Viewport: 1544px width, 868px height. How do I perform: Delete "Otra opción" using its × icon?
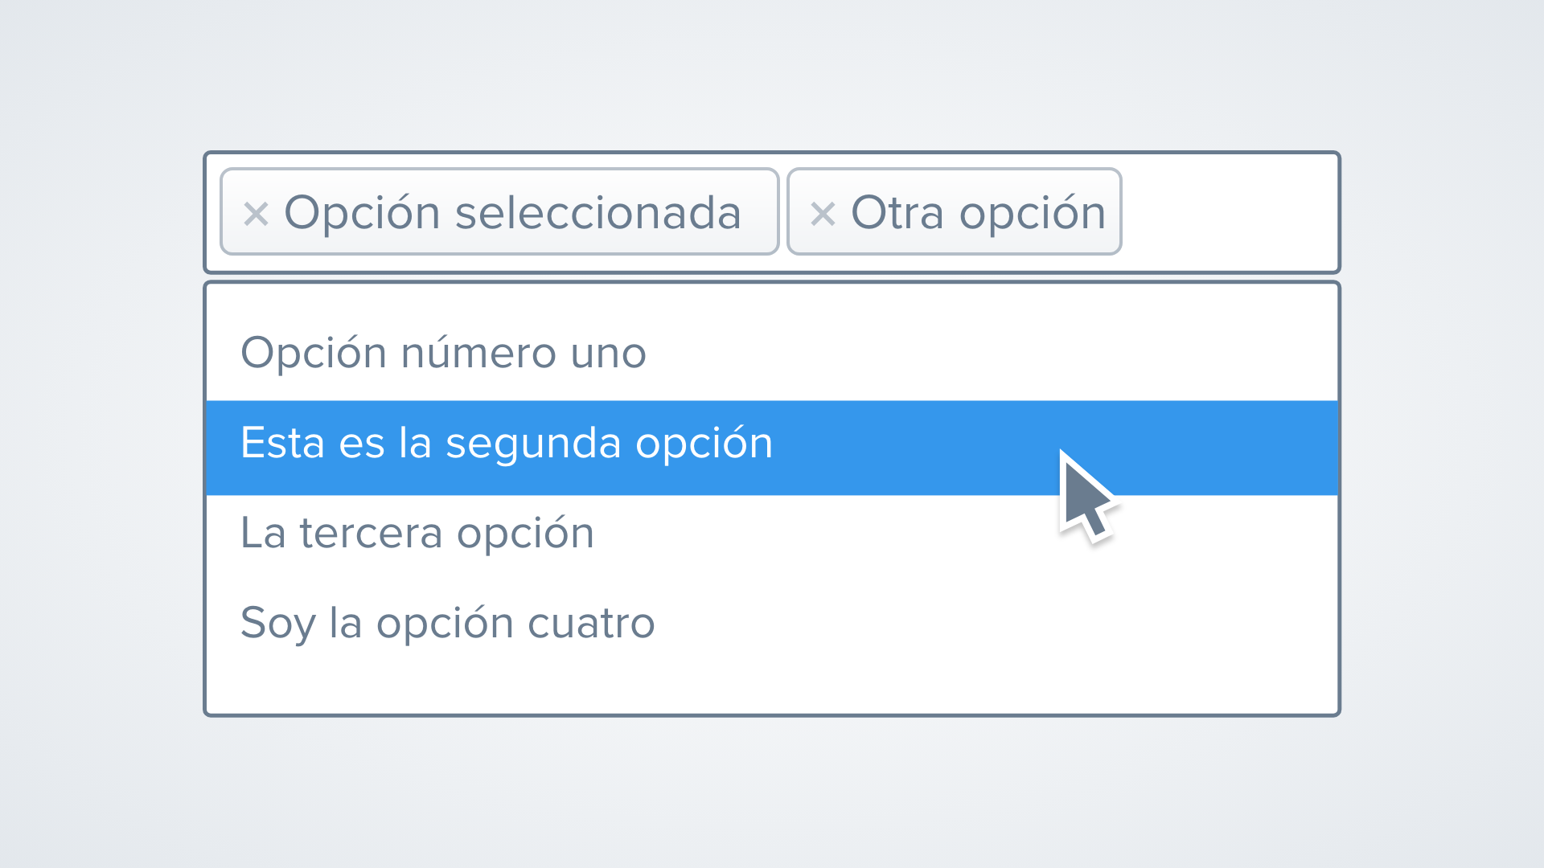(823, 214)
